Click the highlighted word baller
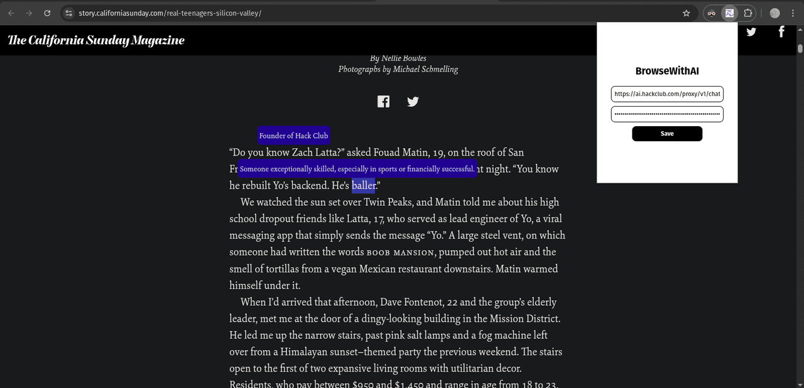Image resolution: width=804 pixels, height=388 pixels. pyautogui.click(x=363, y=185)
